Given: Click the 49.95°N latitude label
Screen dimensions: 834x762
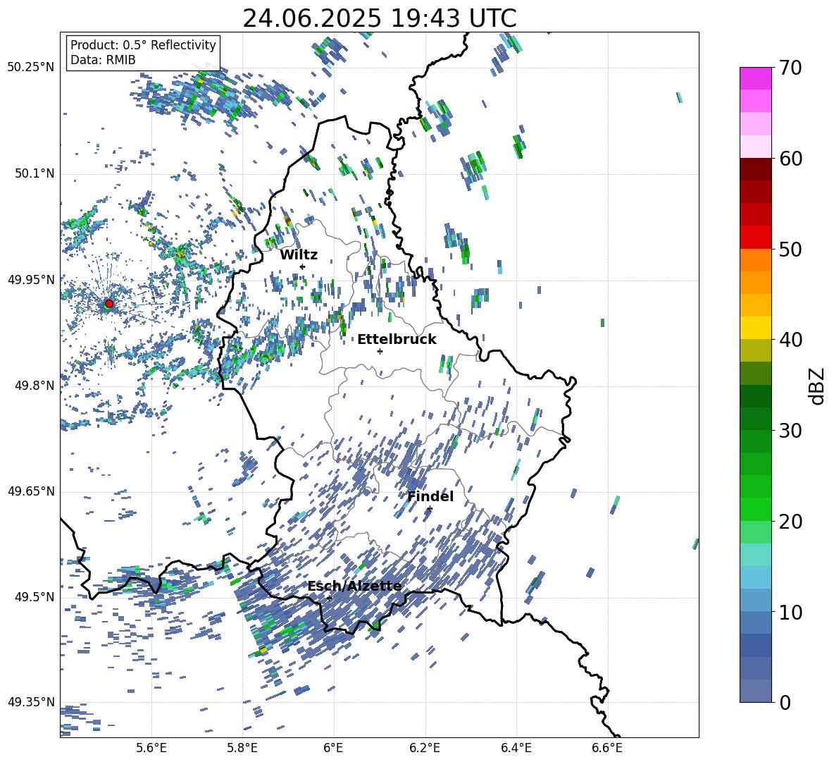Looking at the screenshot, I should point(31,279).
